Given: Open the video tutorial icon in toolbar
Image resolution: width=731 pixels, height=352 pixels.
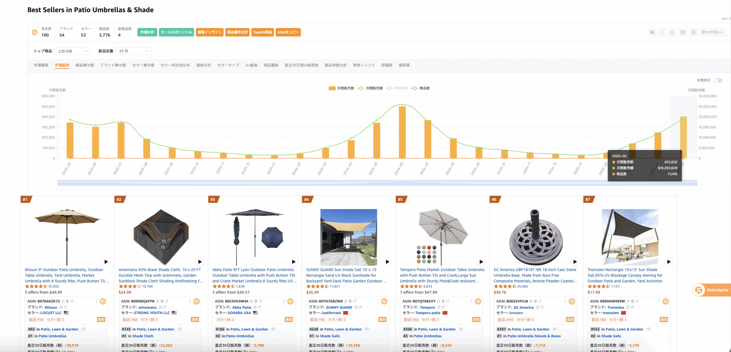Looking at the screenshot, I should pos(683,32).
